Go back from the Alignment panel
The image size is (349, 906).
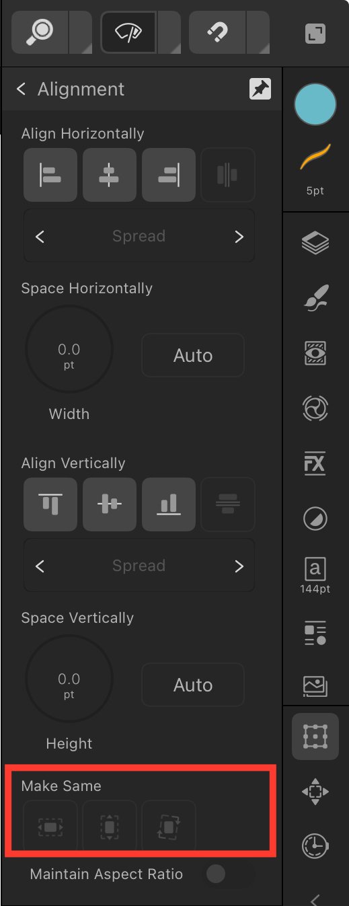(x=22, y=89)
